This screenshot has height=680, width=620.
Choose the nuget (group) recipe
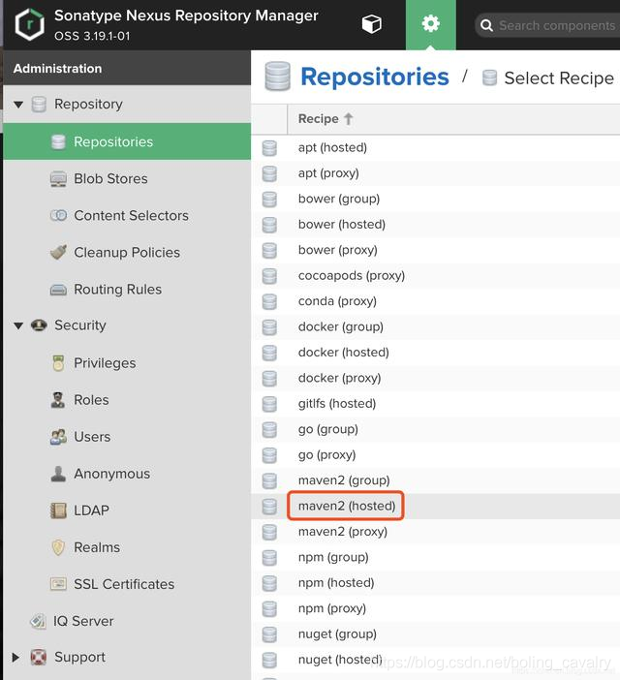(x=435, y=634)
